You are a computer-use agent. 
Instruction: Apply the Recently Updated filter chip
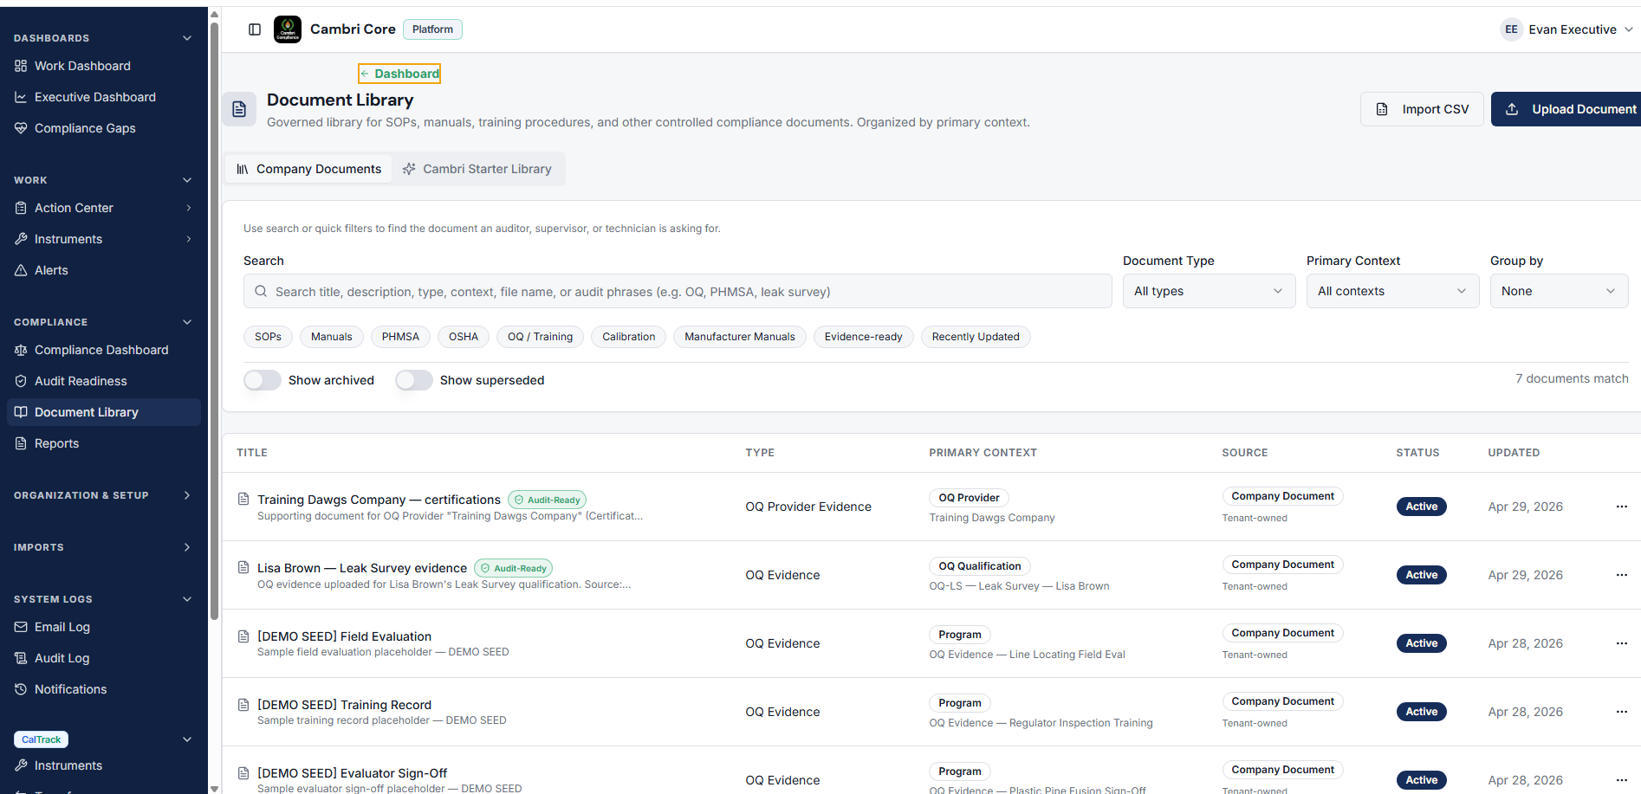[x=976, y=337]
